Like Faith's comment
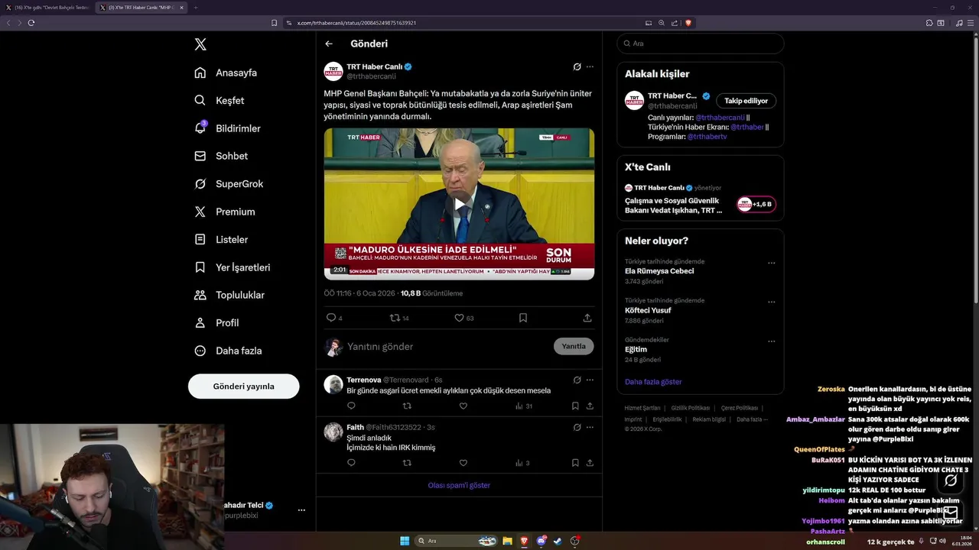 [x=463, y=463]
